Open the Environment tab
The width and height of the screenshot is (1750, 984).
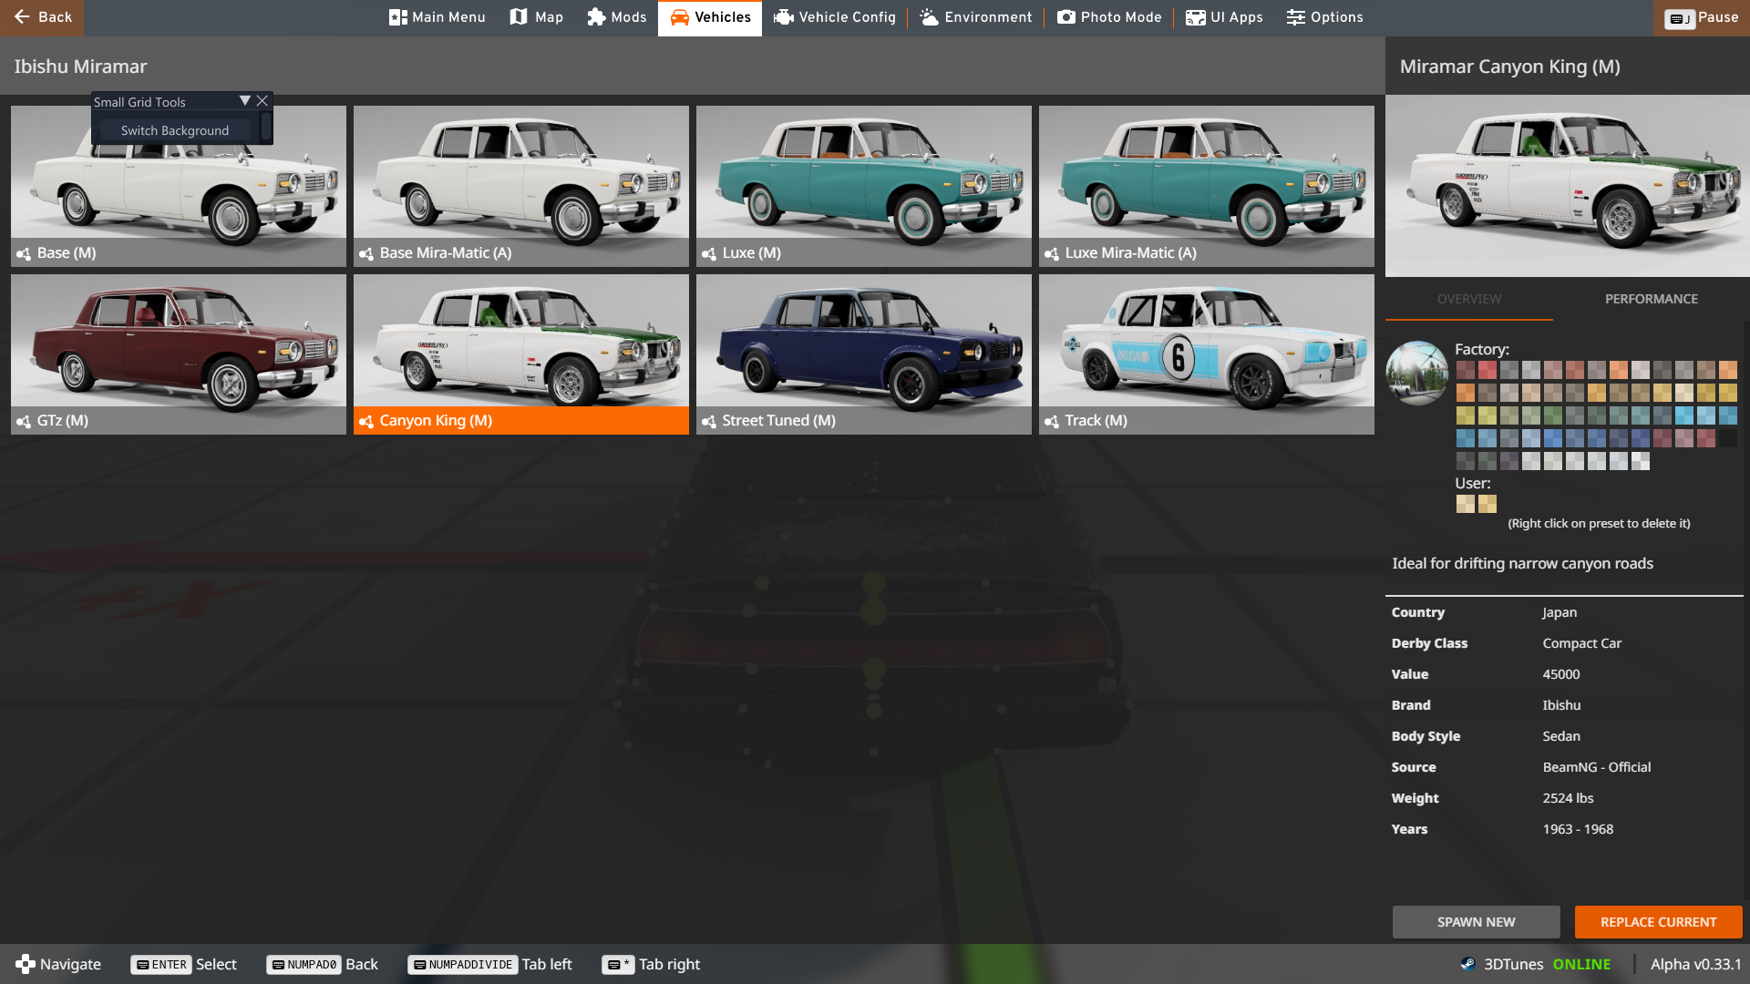coord(975,17)
